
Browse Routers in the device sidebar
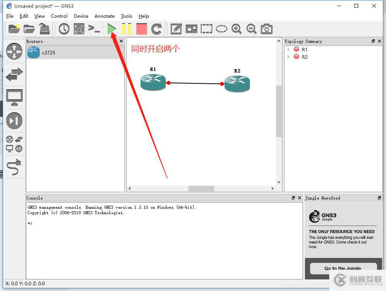14,51
